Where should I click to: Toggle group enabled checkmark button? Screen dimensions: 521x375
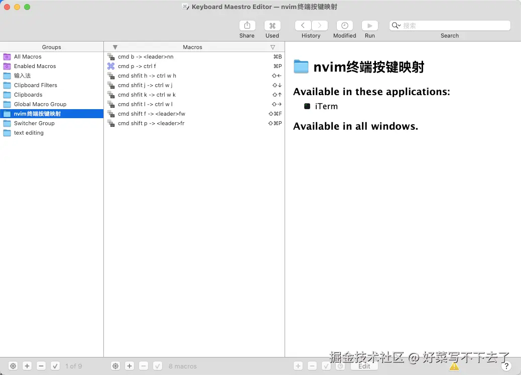pos(55,366)
